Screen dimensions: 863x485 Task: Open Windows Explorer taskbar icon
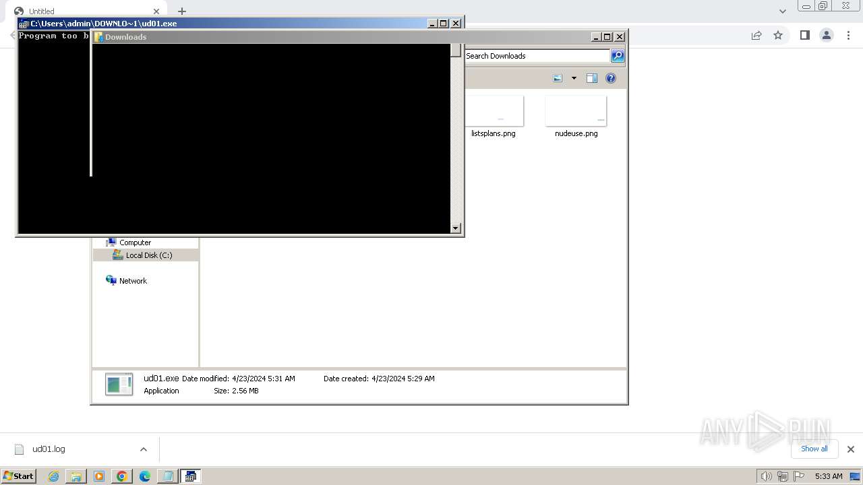76,476
